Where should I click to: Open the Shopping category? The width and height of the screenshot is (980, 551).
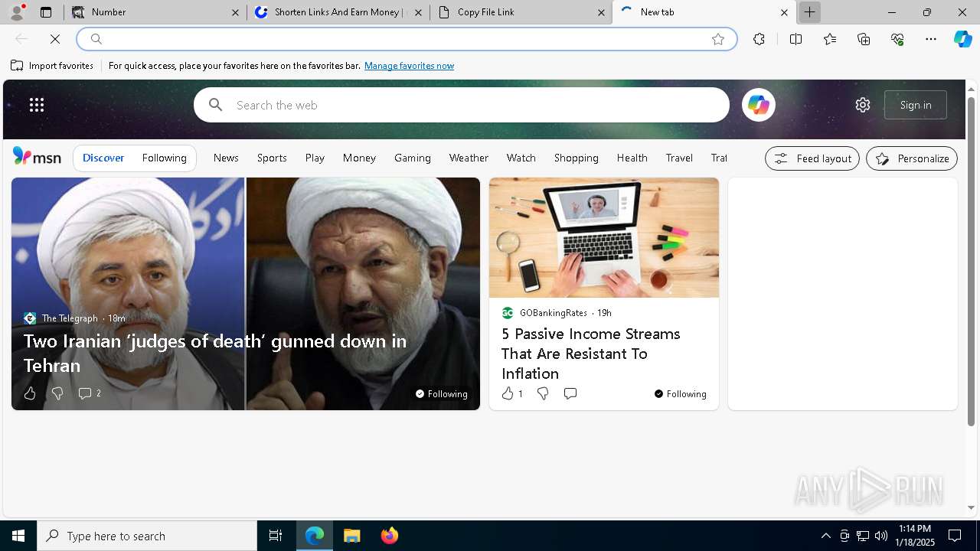point(576,158)
